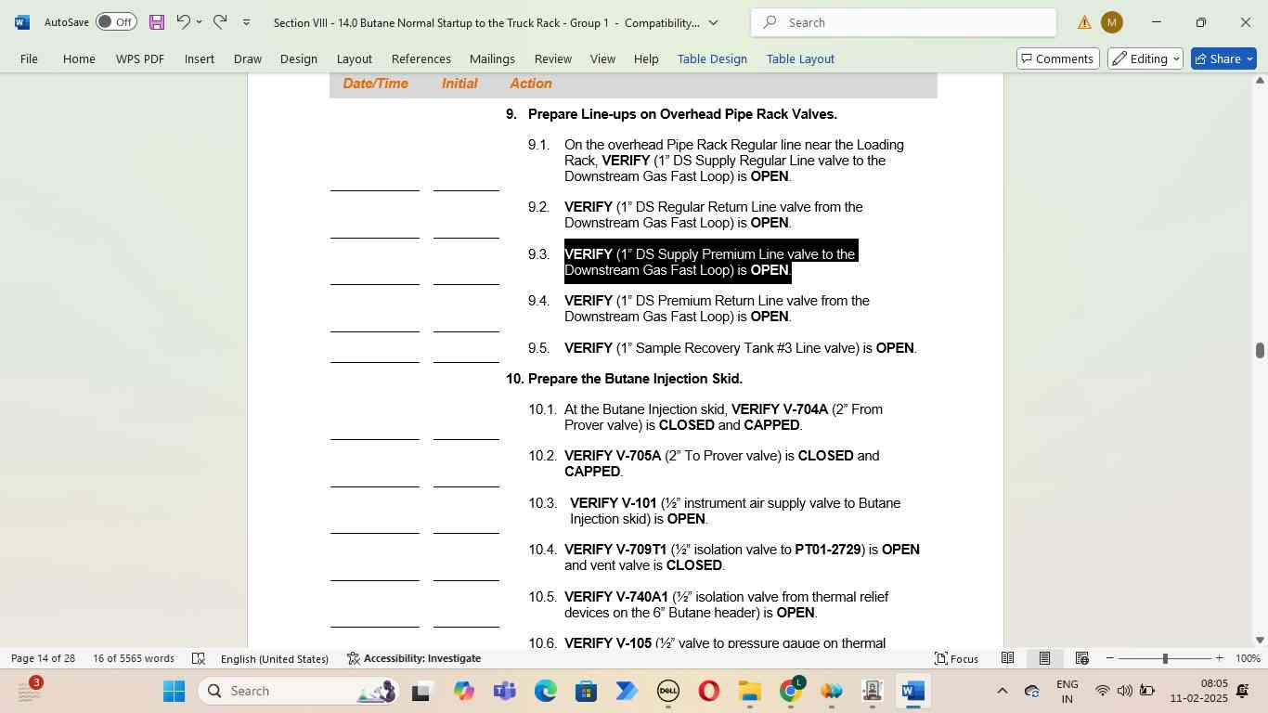The height and width of the screenshot is (713, 1268).
Task: Open the Draw tab
Action: pyautogui.click(x=247, y=58)
